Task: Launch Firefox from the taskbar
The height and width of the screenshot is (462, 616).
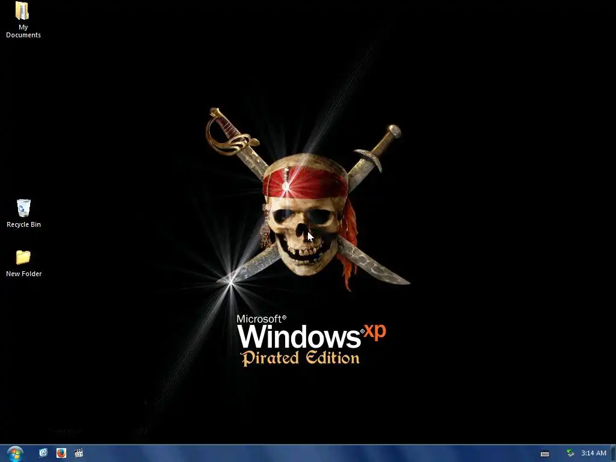Action: 61,453
